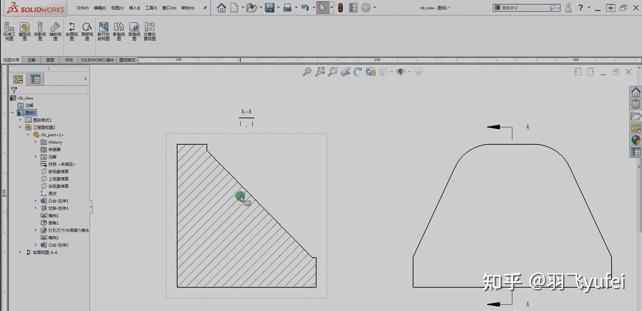The image size is (642, 311).
Task: Collapse the rib_part<1> node
Action: point(28,135)
